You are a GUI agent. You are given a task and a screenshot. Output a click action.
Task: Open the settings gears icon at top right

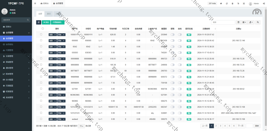point(263,4)
